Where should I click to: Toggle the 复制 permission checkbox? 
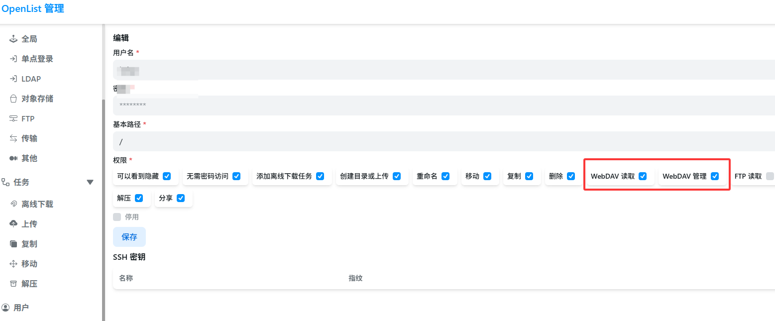tap(529, 176)
